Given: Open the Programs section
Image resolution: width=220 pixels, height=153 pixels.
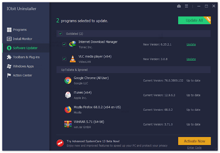Looking at the screenshot, I should (26, 30).
